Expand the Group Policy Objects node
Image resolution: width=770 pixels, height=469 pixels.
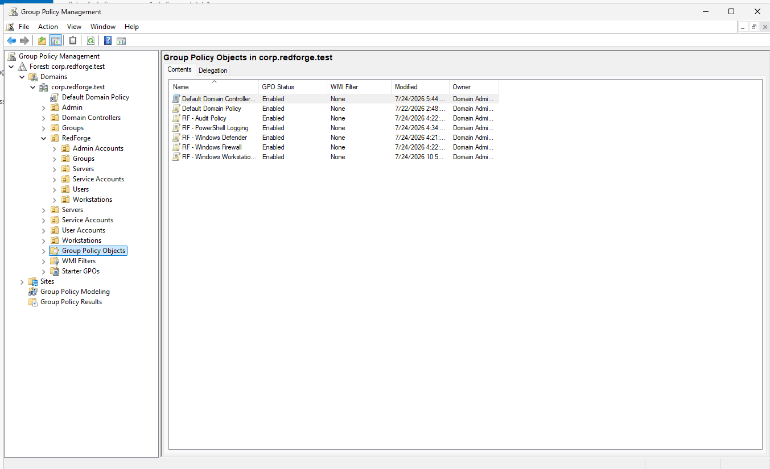pyautogui.click(x=44, y=251)
